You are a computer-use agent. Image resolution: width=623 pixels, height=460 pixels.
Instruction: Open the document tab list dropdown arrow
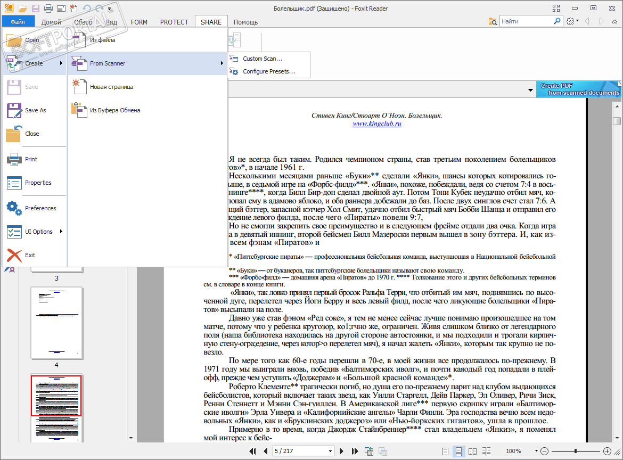point(530,90)
